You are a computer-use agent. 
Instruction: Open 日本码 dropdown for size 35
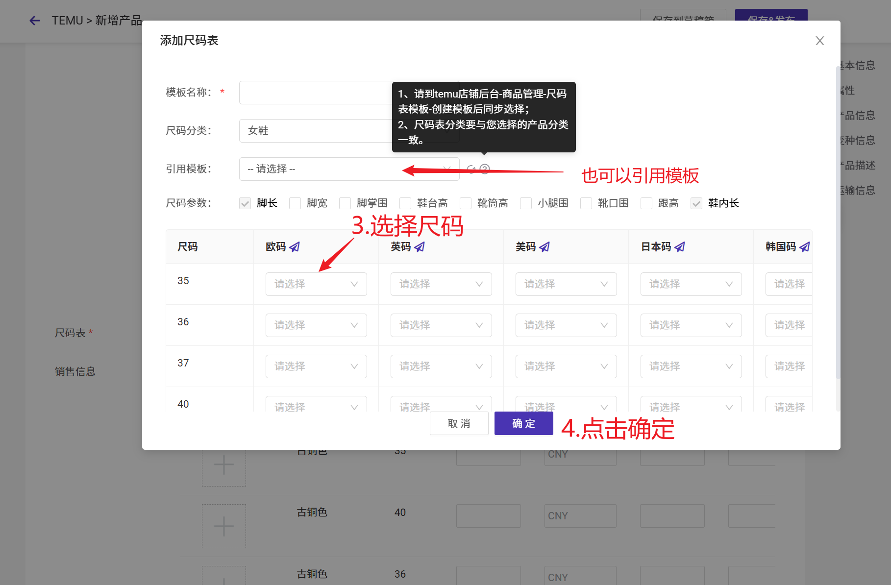(x=691, y=284)
